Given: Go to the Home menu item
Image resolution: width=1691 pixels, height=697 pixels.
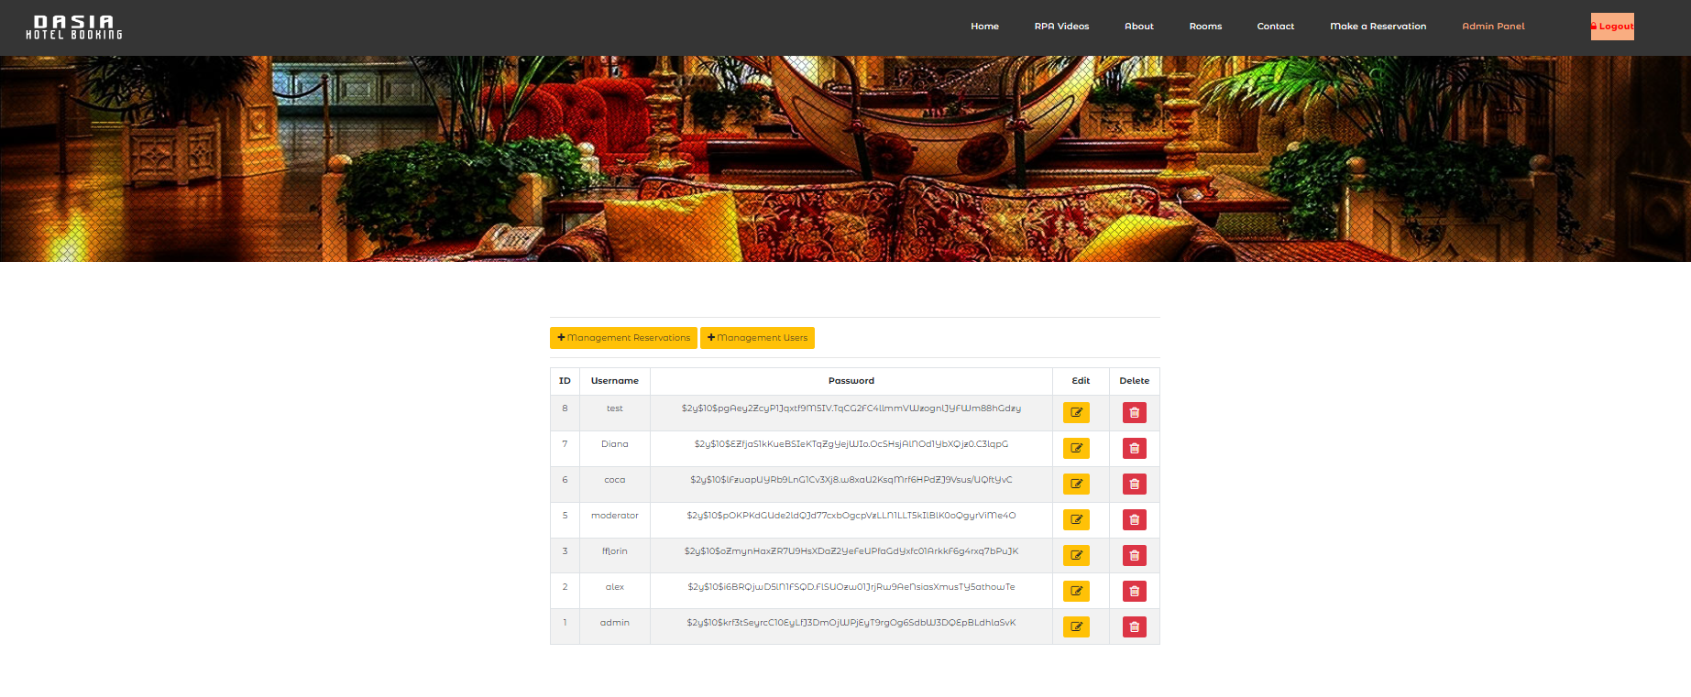Looking at the screenshot, I should (984, 27).
